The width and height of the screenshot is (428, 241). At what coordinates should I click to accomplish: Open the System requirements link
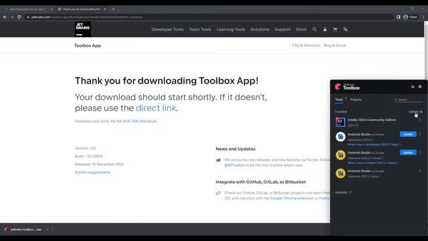coord(92,172)
